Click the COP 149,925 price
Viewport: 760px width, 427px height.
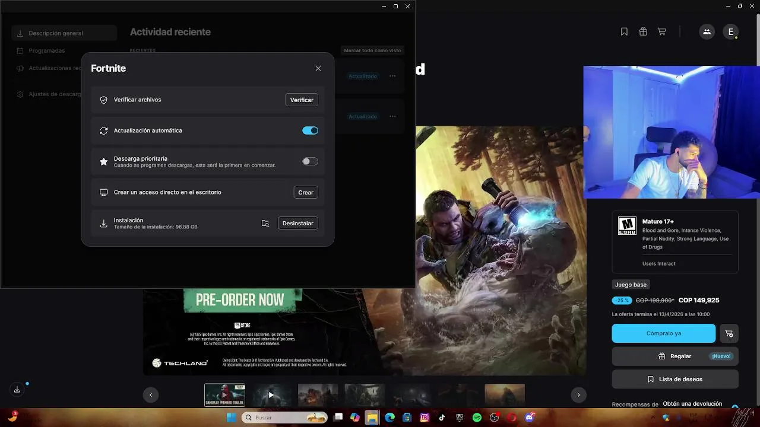(699, 301)
